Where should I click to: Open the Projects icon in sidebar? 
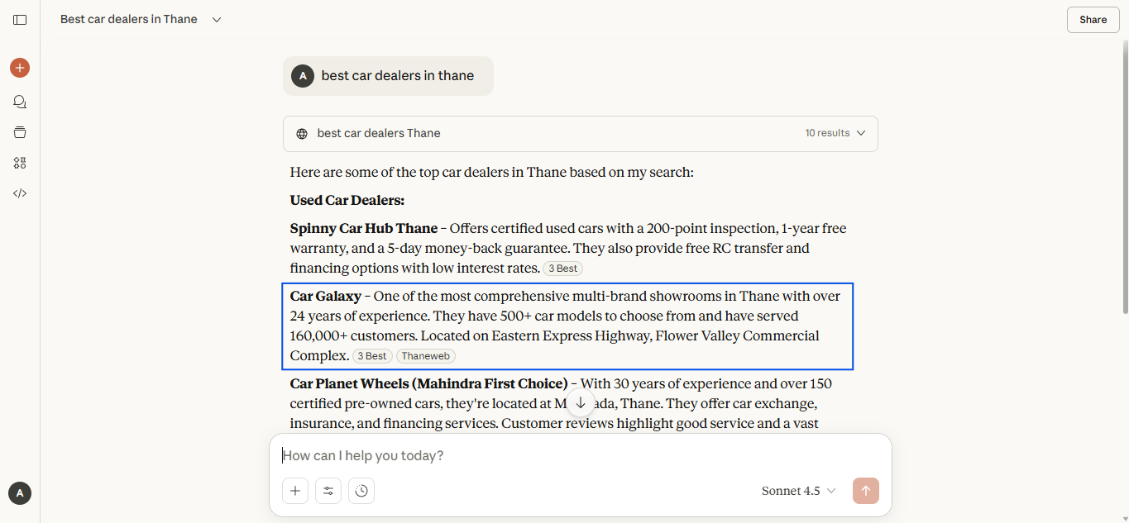point(20,132)
